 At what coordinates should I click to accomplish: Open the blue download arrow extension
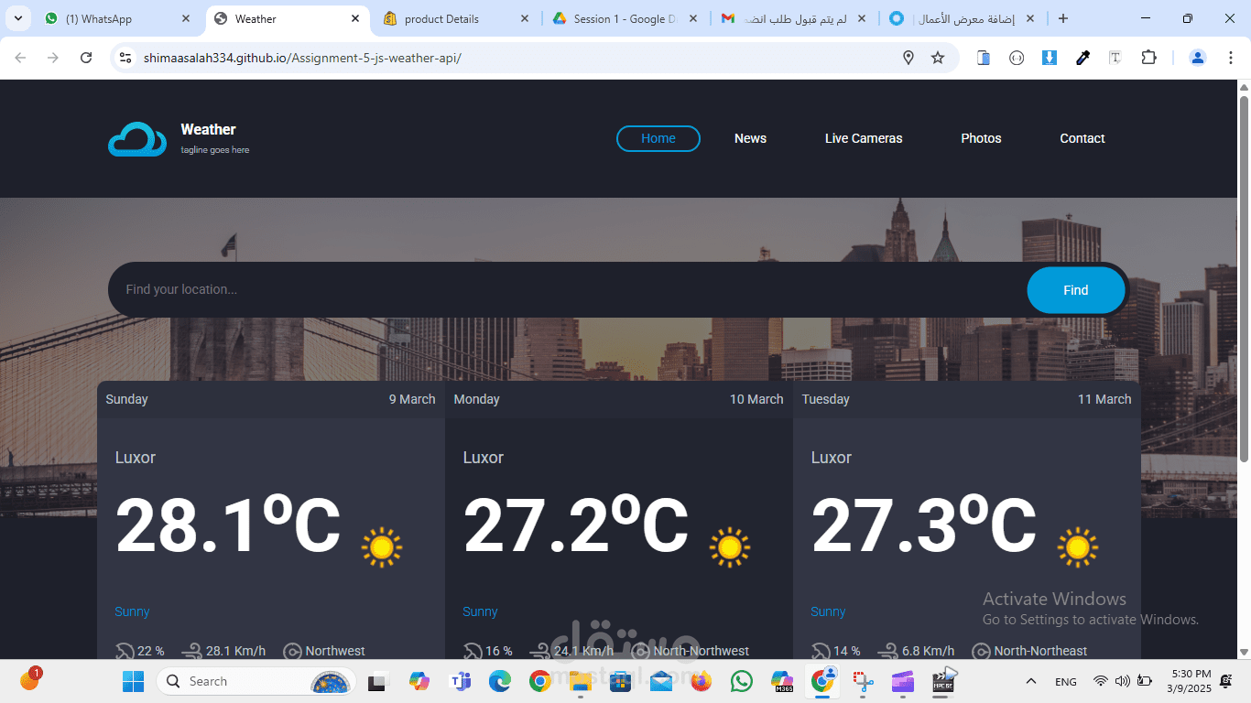click(x=1050, y=58)
